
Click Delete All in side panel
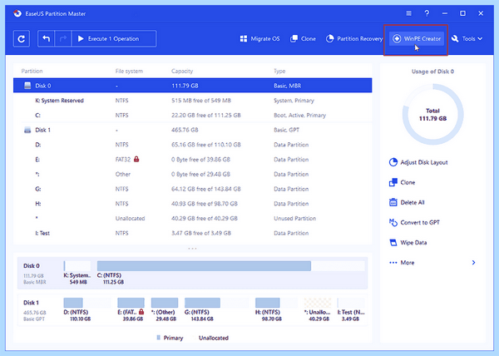407,202
